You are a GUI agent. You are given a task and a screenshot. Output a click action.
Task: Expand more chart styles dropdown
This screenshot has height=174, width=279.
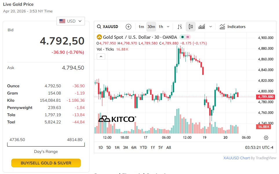click(x=211, y=27)
